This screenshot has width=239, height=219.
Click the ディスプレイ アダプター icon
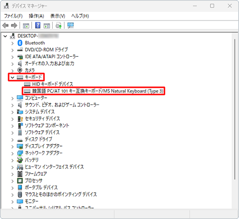pyautogui.click(x=20, y=146)
